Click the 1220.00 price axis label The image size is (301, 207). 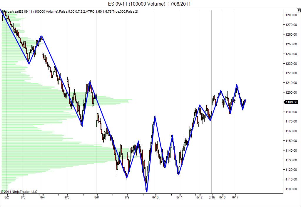point(292,73)
